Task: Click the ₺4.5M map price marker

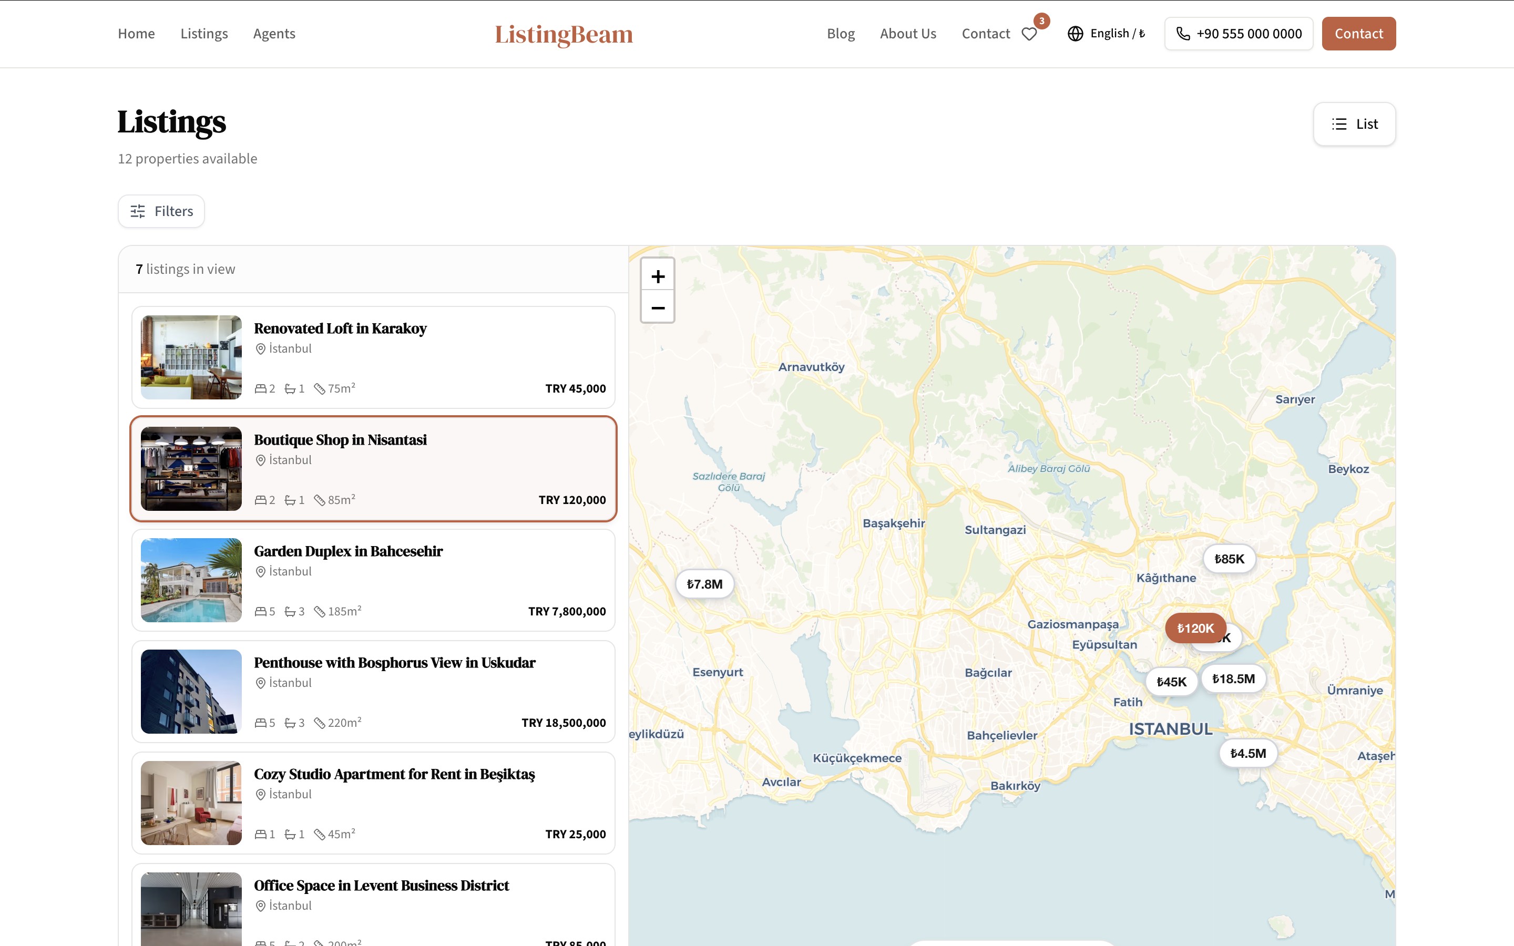Action: tap(1247, 753)
